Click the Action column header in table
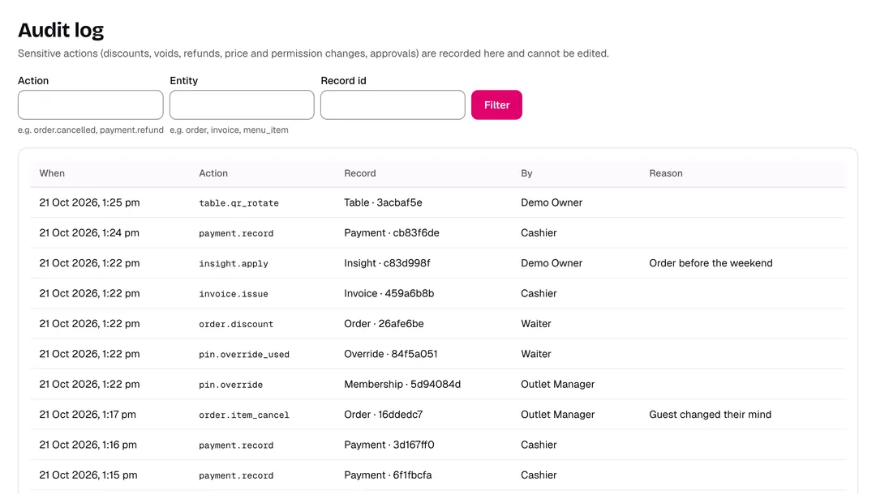Image resolution: width=876 pixels, height=494 pixels. click(213, 173)
